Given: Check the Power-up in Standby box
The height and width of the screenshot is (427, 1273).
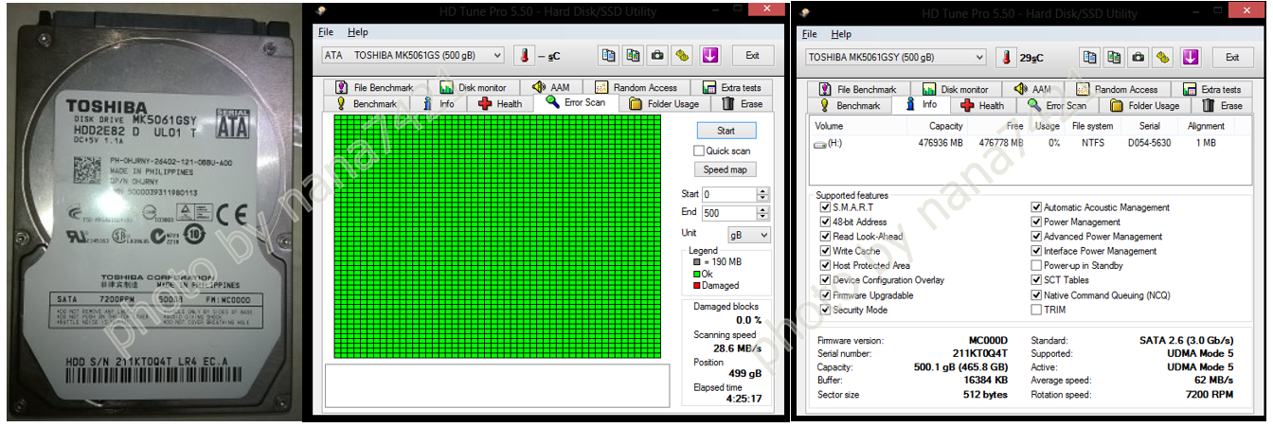Looking at the screenshot, I should 1036,266.
